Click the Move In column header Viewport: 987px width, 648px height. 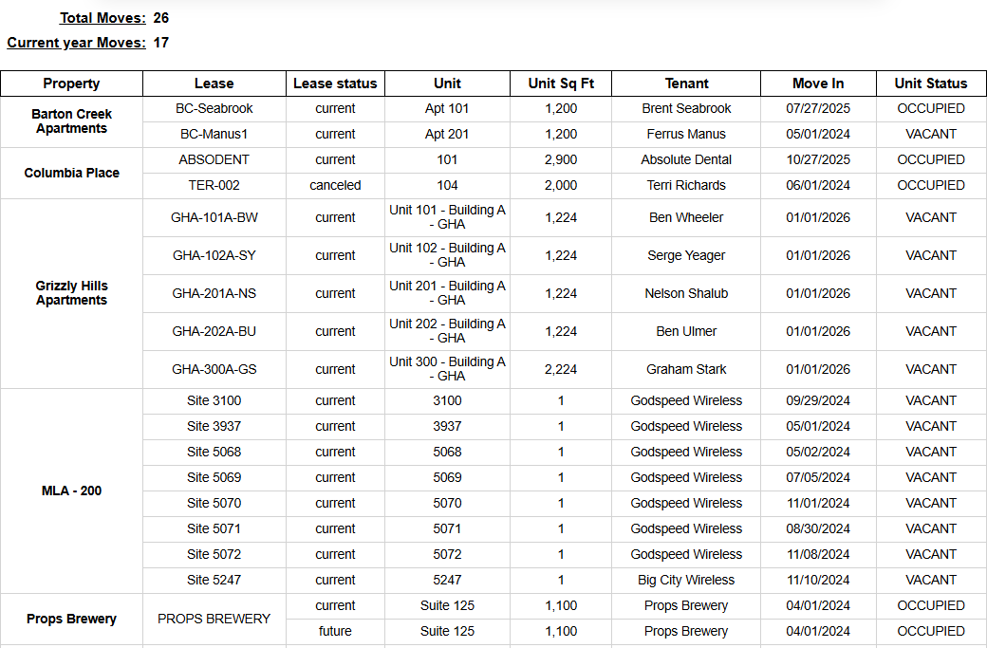(818, 83)
